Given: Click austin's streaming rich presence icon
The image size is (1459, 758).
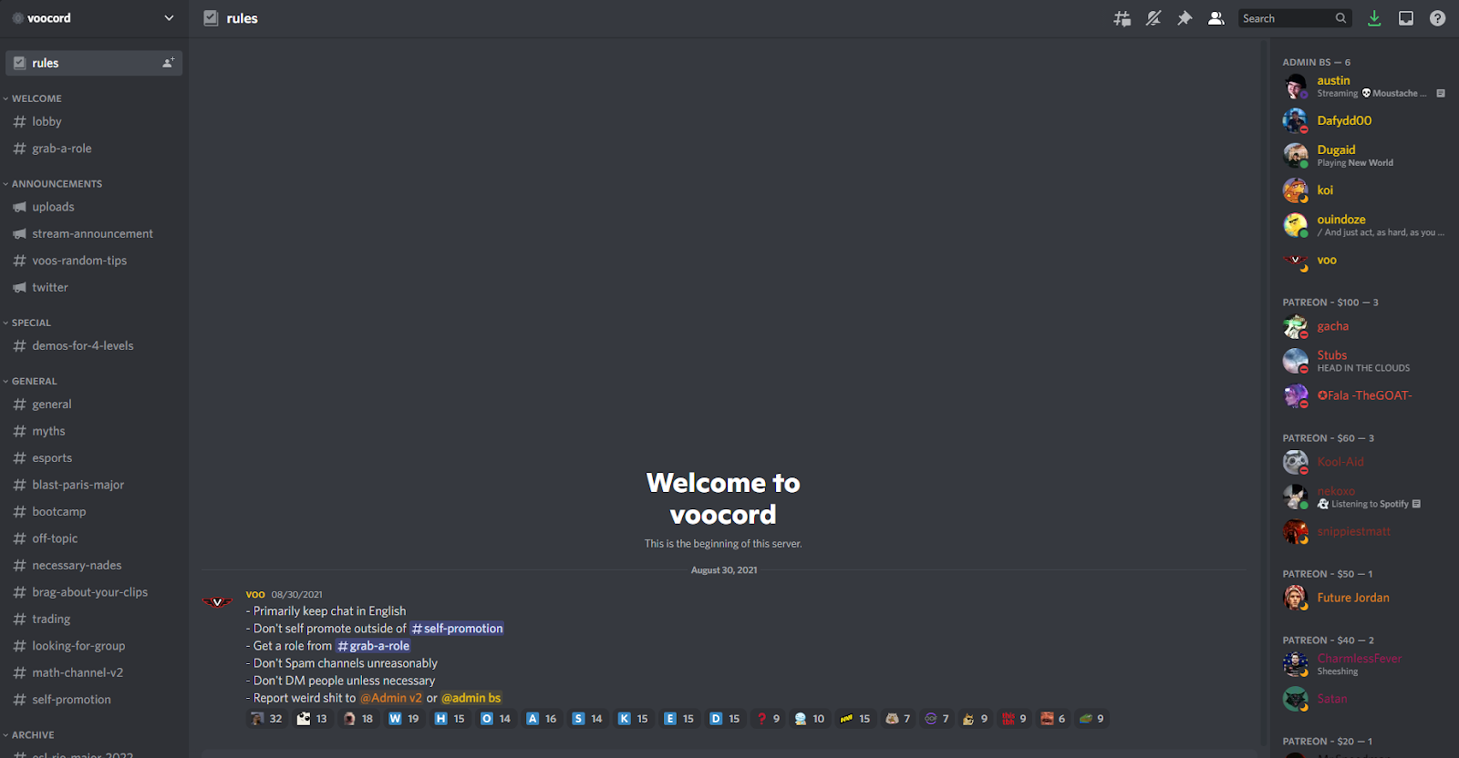Looking at the screenshot, I should pyautogui.click(x=1440, y=93).
